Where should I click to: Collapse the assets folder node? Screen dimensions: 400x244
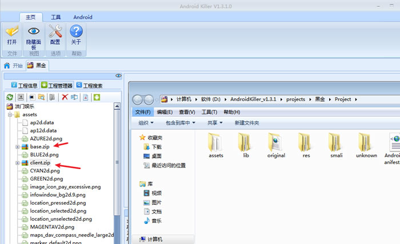(10, 114)
